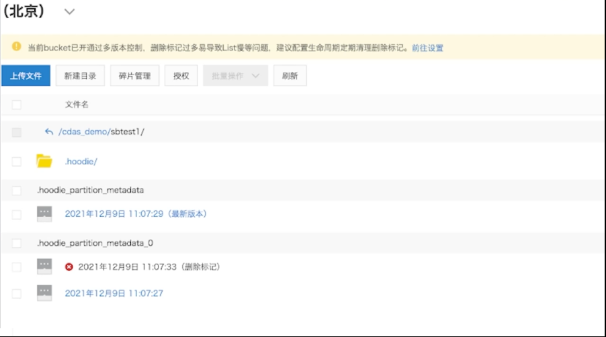Open the 批量操作 dropdown menu
Screen dimensions: 606x337
point(235,76)
